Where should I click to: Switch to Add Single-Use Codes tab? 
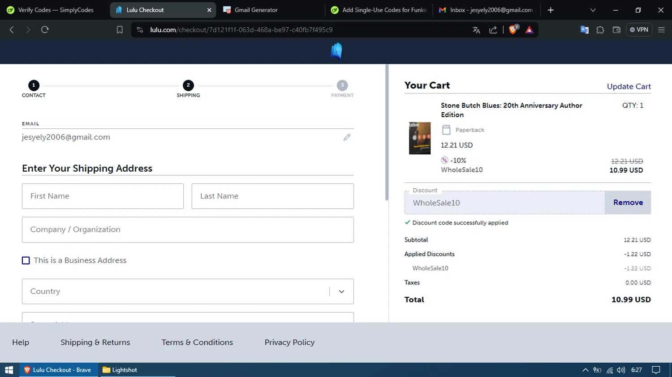tap(379, 10)
